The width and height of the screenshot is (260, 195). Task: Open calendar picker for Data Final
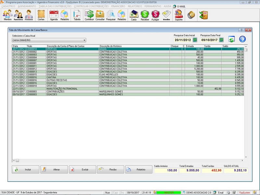(221, 40)
